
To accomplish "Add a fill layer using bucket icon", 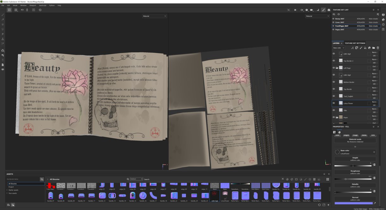I will (365, 48).
